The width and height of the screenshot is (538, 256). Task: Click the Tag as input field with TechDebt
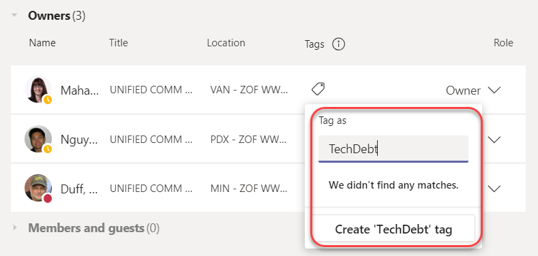click(x=393, y=148)
